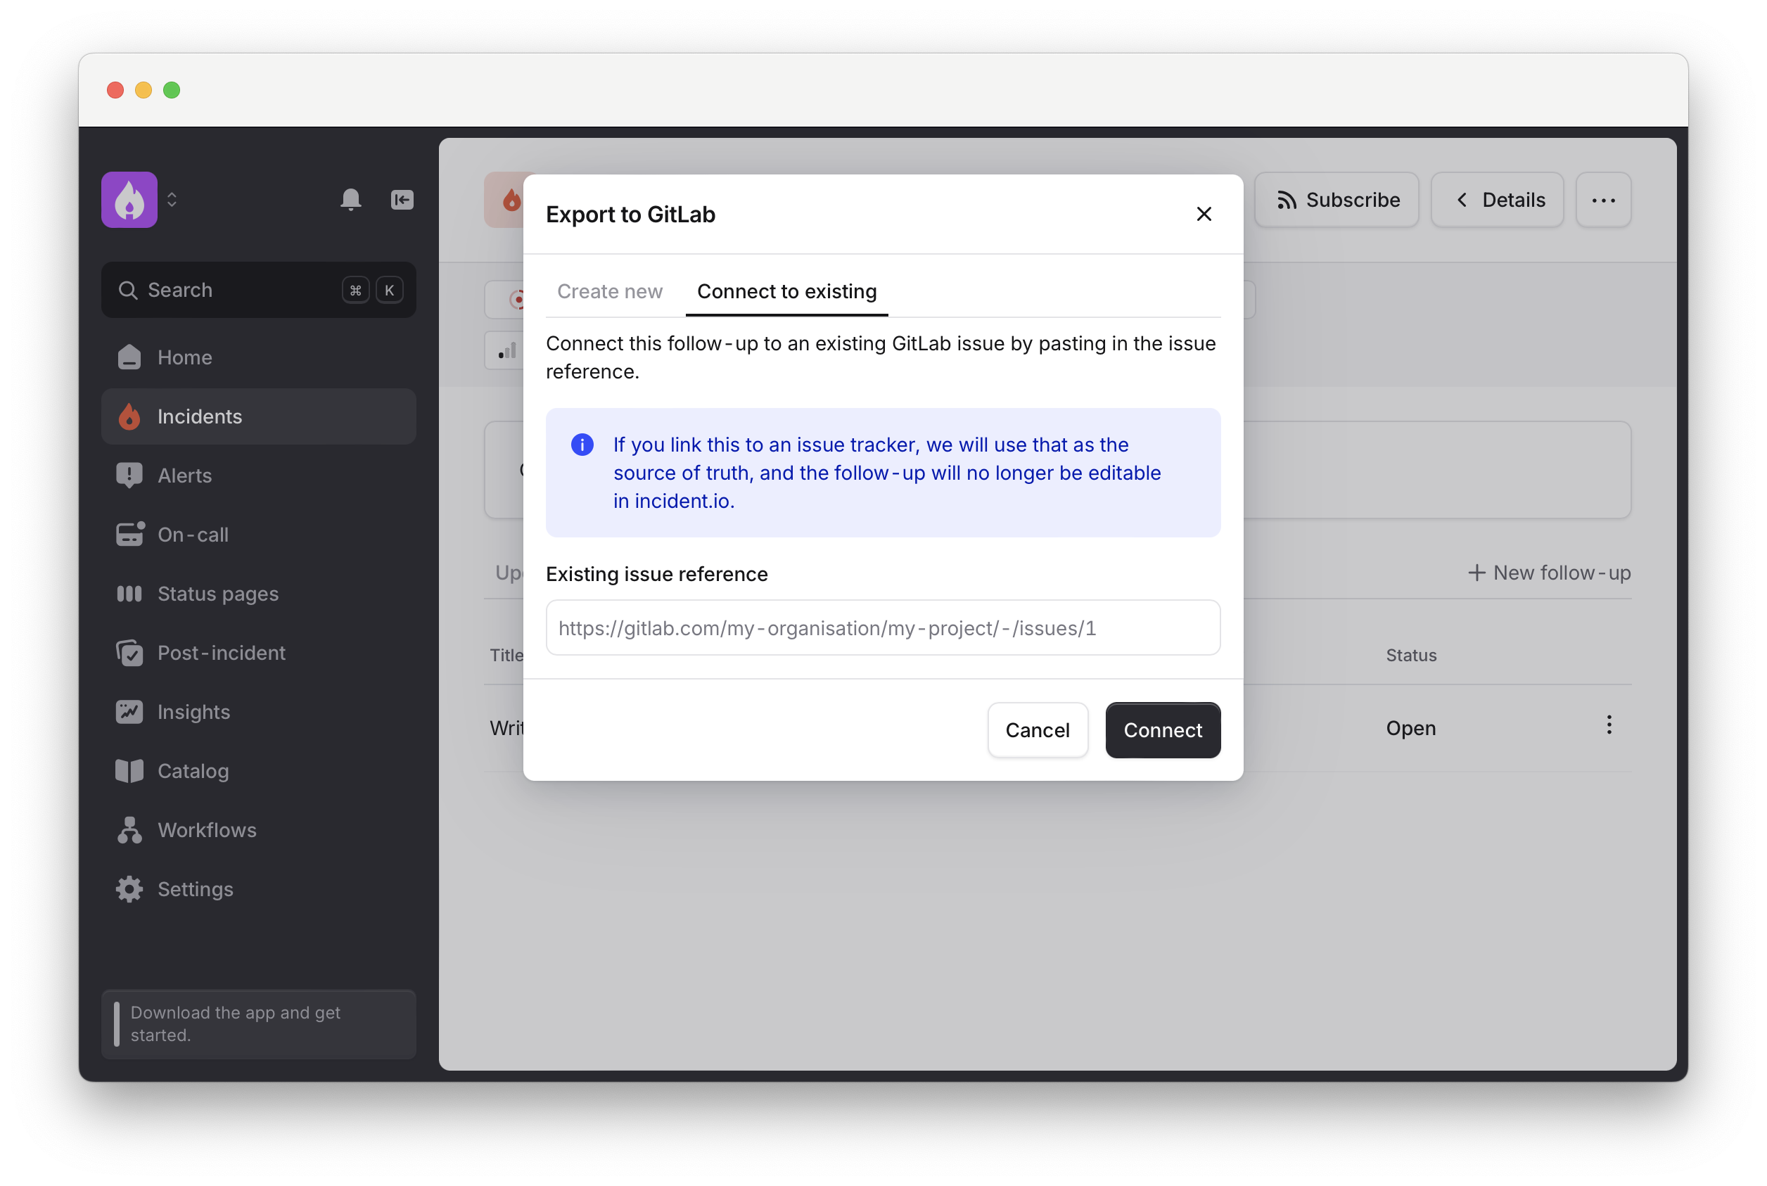
Task: Open On-call from the sidebar
Action: pyautogui.click(x=192, y=535)
